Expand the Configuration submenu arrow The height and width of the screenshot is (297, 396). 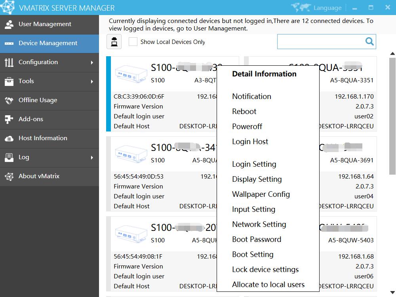(92, 63)
